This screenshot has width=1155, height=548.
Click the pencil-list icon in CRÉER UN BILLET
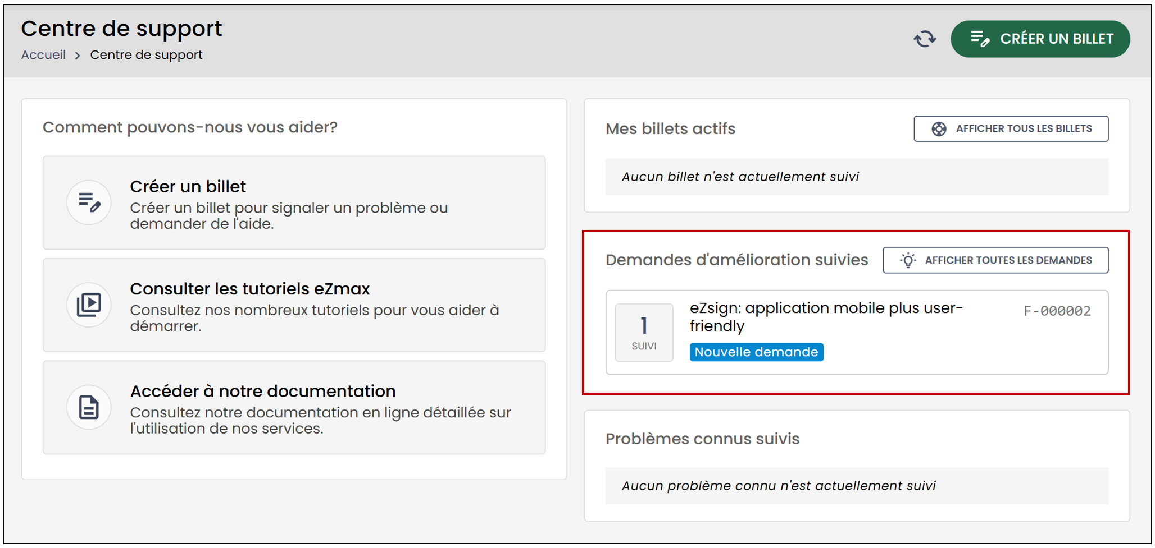tap(980, 39)
